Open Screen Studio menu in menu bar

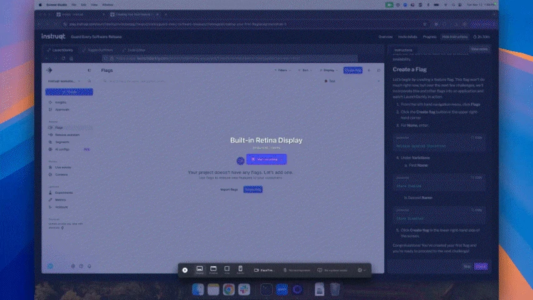(56, 5)
